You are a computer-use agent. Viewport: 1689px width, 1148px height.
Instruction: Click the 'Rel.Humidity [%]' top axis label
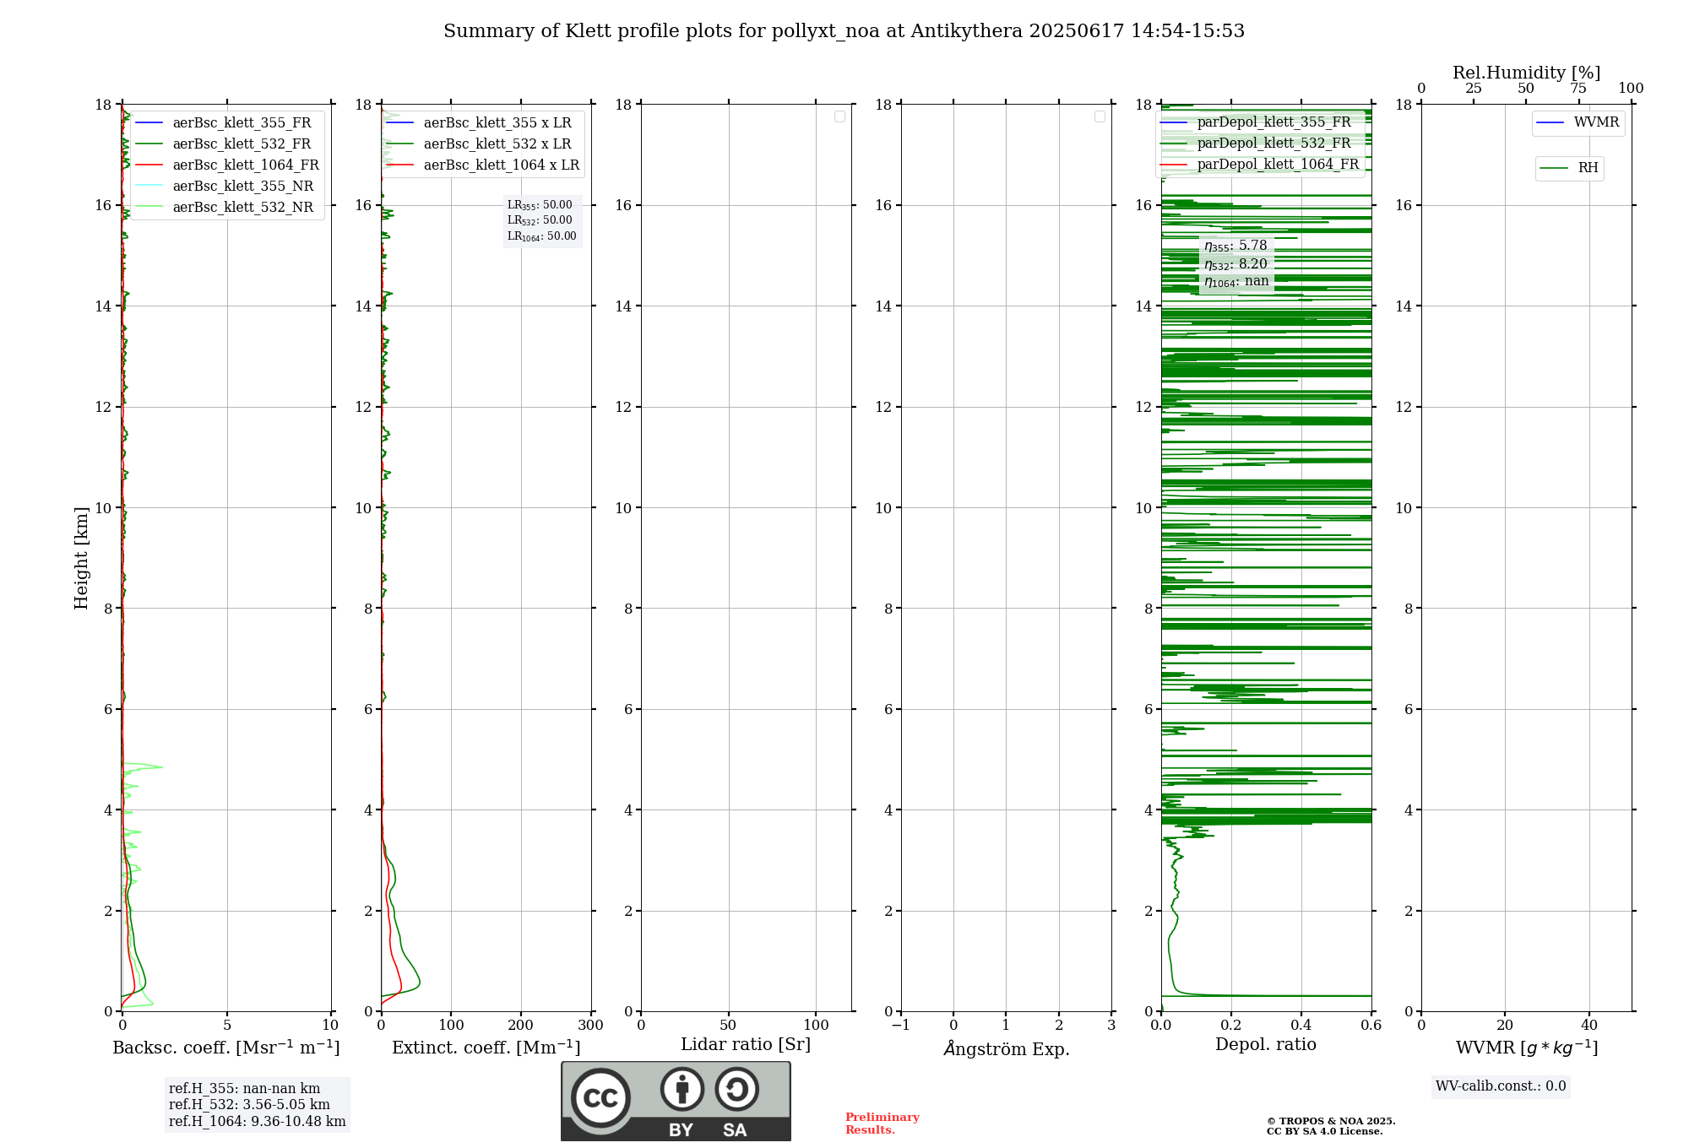point(1526,73)
